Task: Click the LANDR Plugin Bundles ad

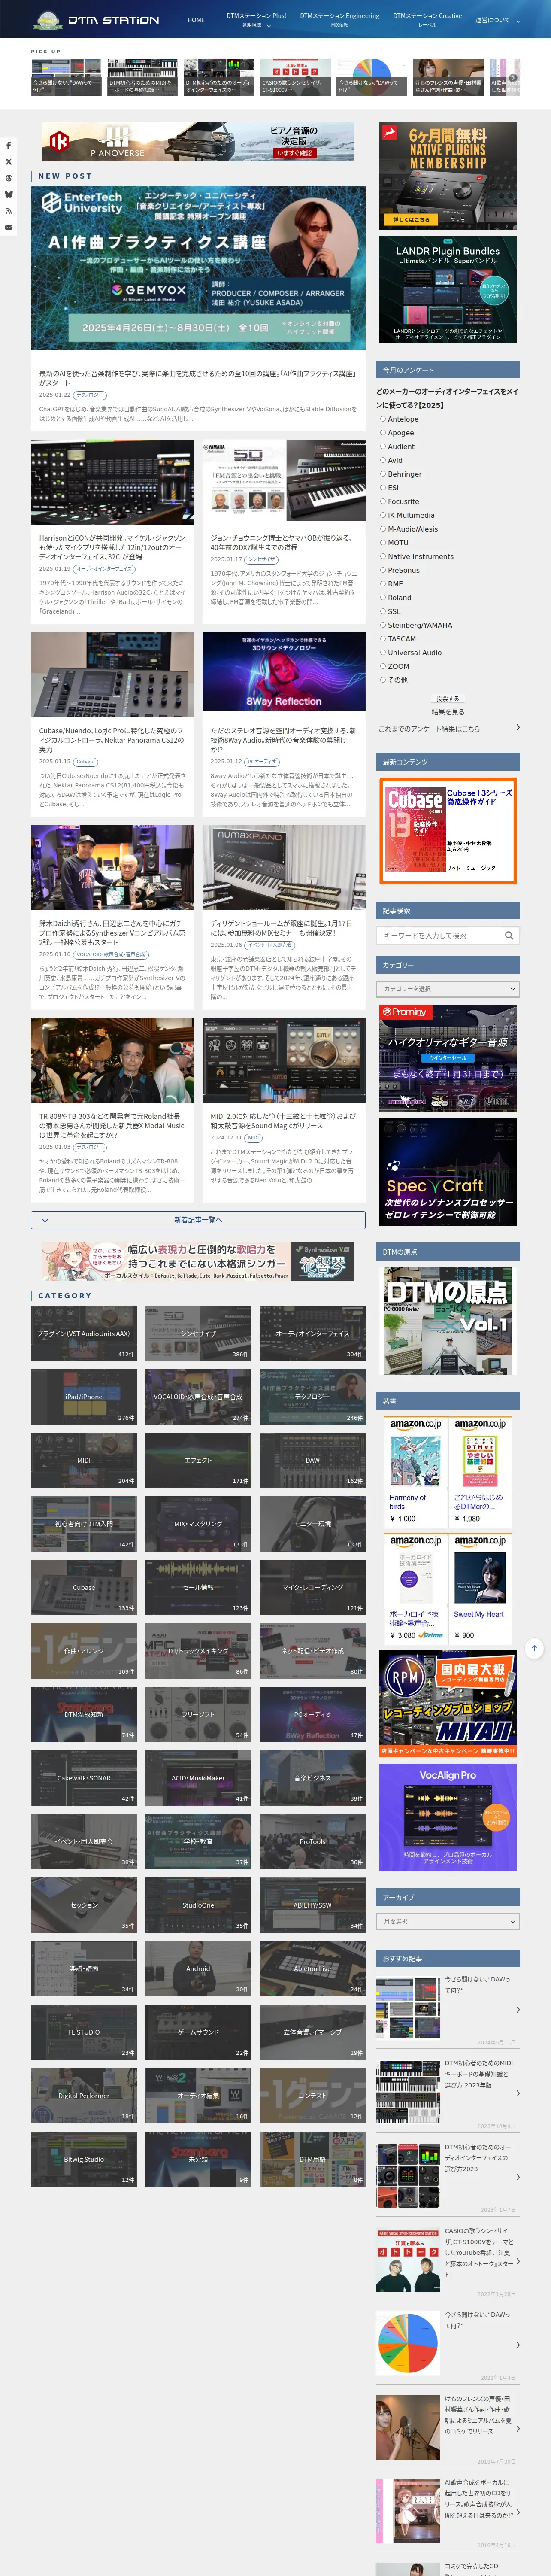Action: click(x=448, y=289)
